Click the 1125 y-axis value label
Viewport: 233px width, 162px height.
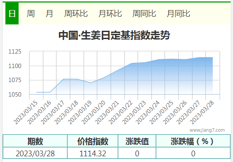[15, 51]
